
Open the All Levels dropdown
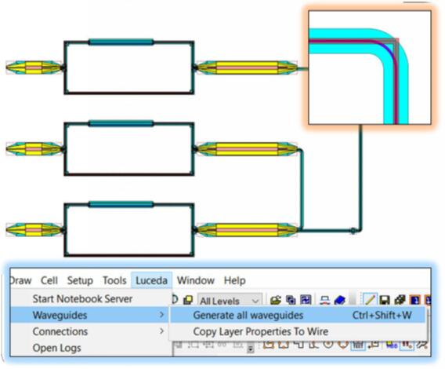click(x=230, y=301)
